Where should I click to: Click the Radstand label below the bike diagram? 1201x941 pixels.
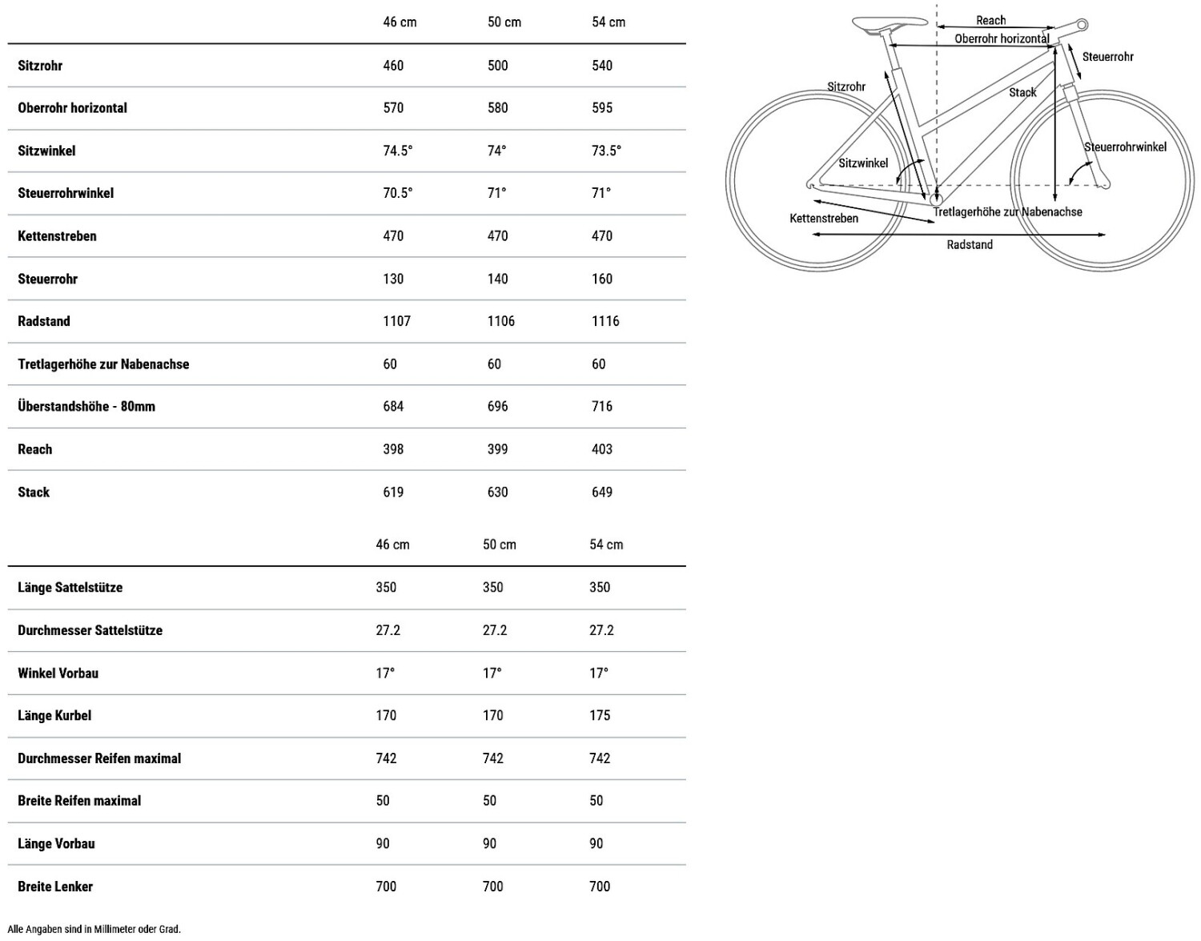pyautogui.click(x=970, y=245)
